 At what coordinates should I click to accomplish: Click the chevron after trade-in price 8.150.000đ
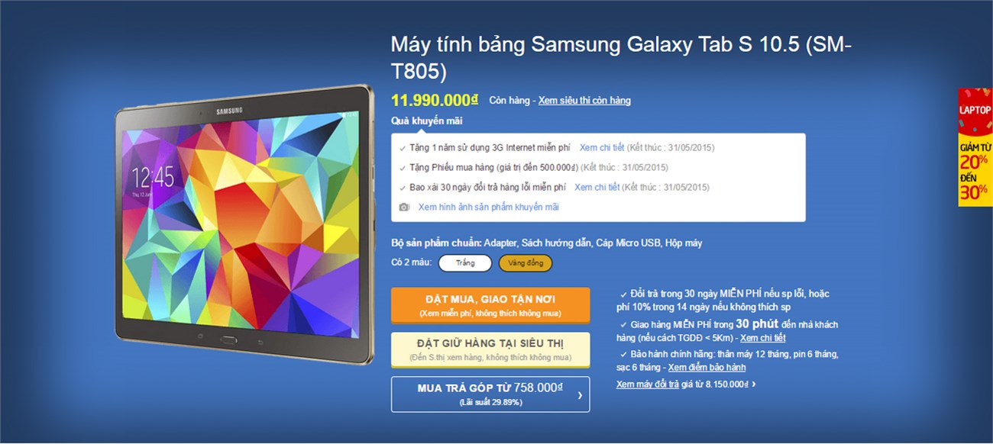coord(754,384)
